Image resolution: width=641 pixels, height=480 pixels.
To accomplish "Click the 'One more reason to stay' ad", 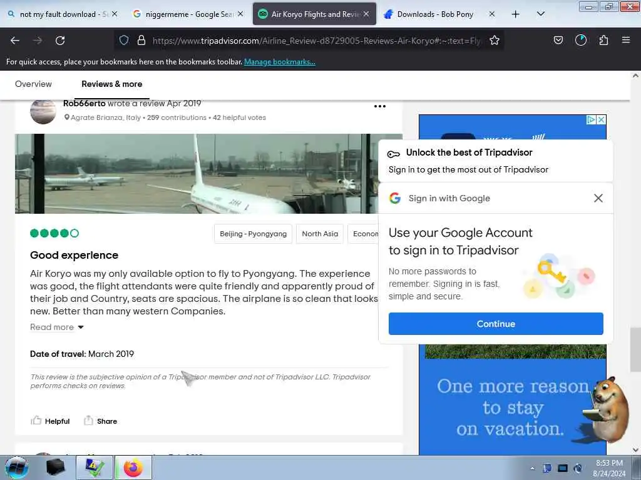I will coord(512,407).
